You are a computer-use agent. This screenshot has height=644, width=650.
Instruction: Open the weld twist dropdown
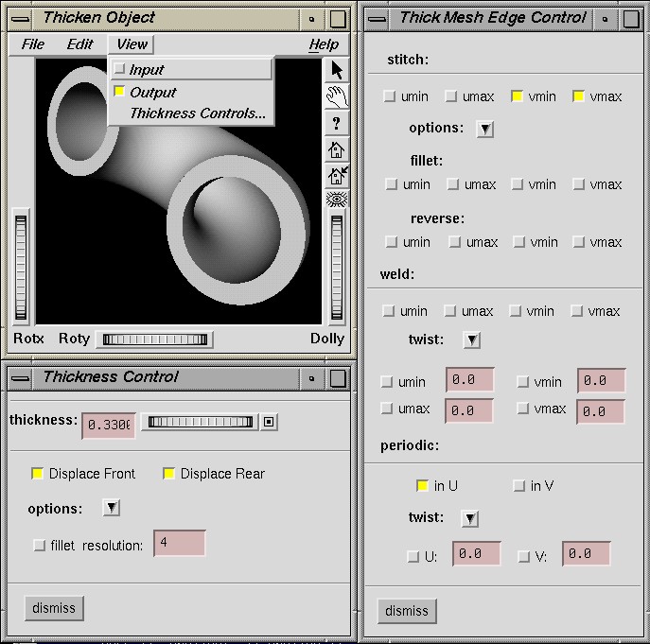click(471, 339)
